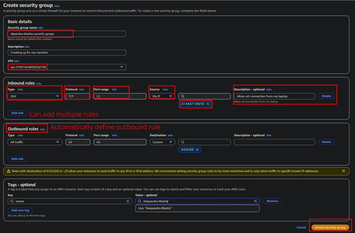Clear the 'owner' tag key field
This screenshot has width=355, height=233.
pos(128,201)
